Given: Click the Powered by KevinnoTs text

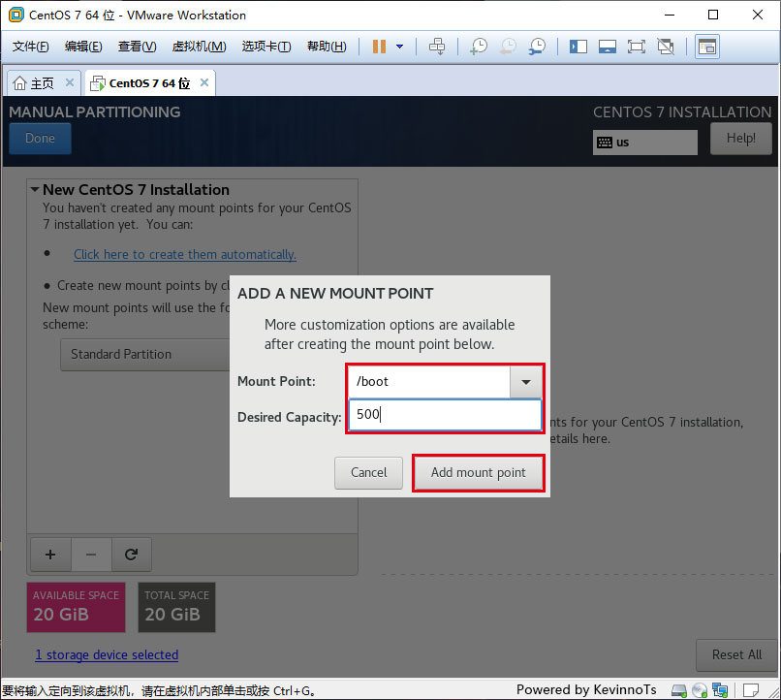Looking at the screenshot, I should pyautogui.click(x=586, y=689).
